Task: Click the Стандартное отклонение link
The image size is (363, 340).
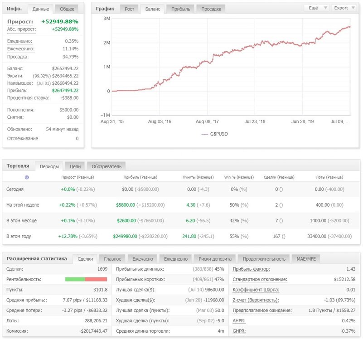Action: [x=260, y=279]
